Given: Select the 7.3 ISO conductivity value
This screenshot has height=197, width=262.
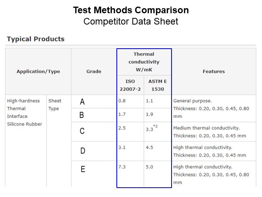Looking at the screenshot, I should [x=122, y=167].
